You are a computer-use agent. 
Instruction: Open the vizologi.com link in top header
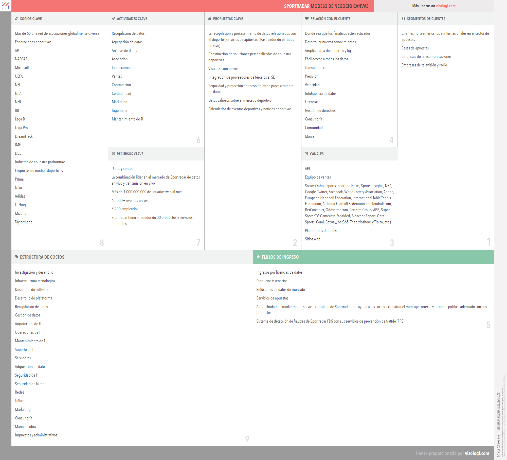445,6
